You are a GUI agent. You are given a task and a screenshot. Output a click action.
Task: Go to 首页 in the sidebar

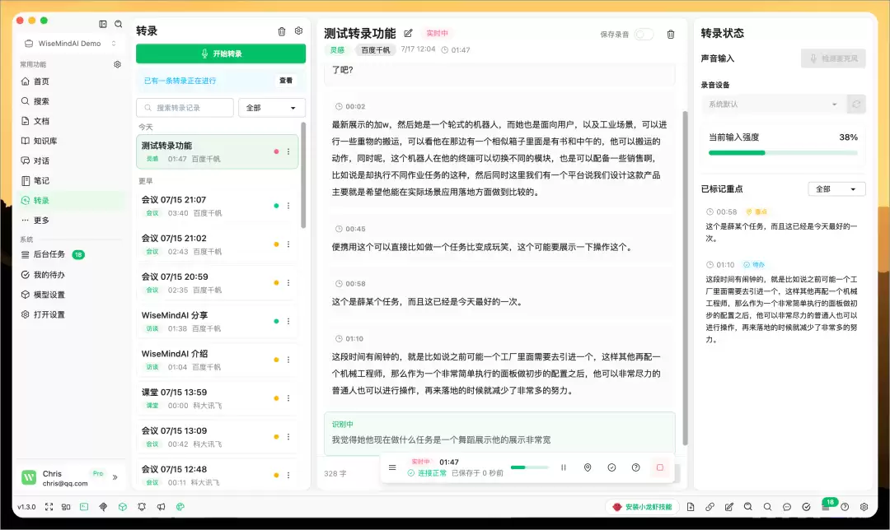click(70, 81)
